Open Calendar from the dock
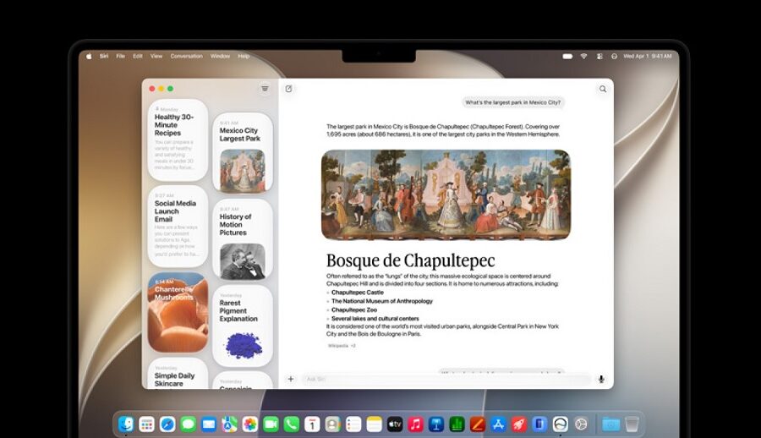The height and width of the screenshot is (438, 761). 312,424
